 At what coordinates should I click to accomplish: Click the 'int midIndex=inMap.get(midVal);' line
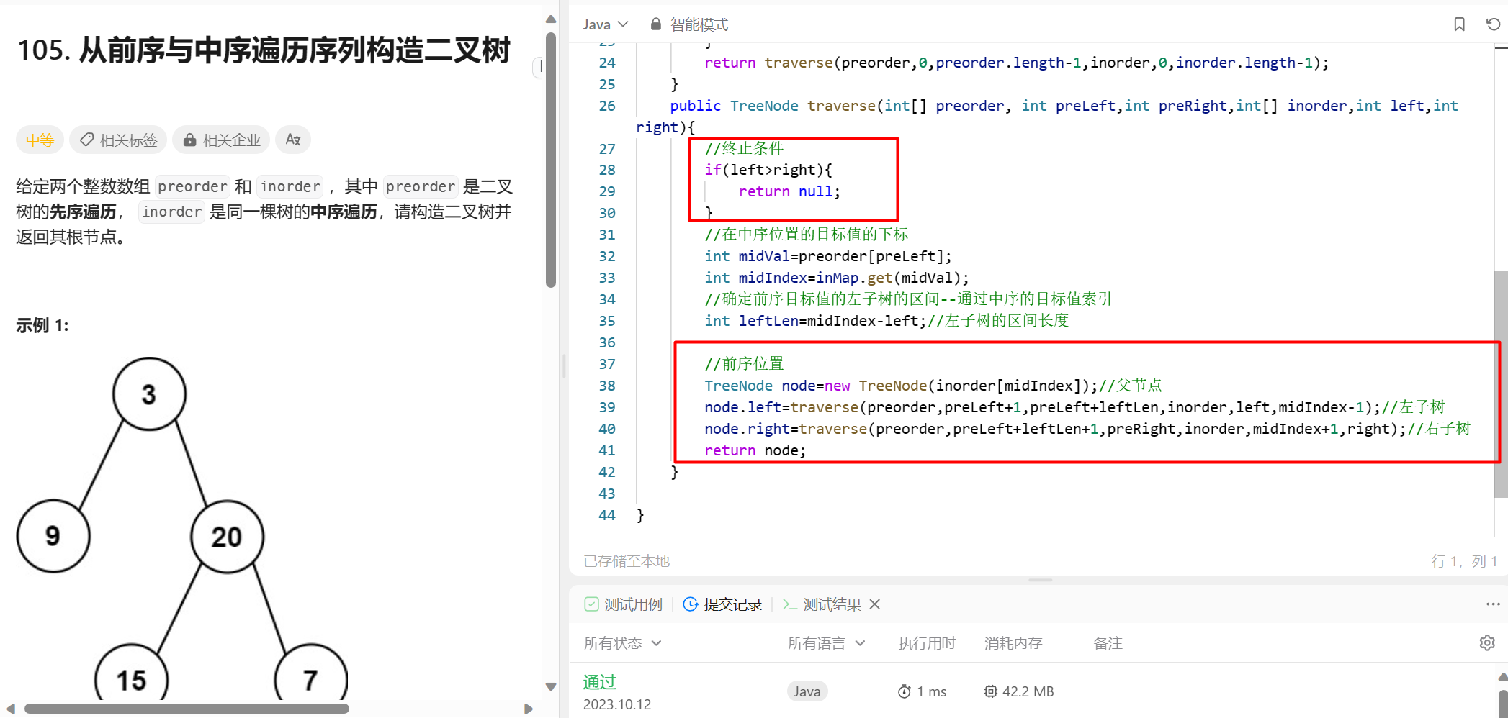(x=837, y=278)
